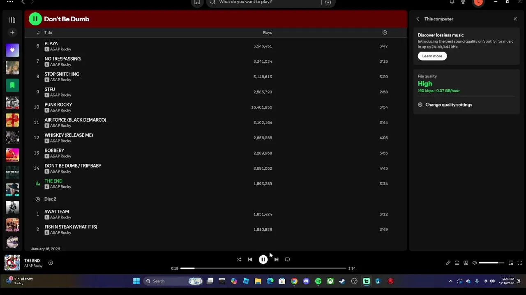This screenshot has height=295, width=526.
Task: Click Learn more about lossless music
Action: (x=432, y=56)
